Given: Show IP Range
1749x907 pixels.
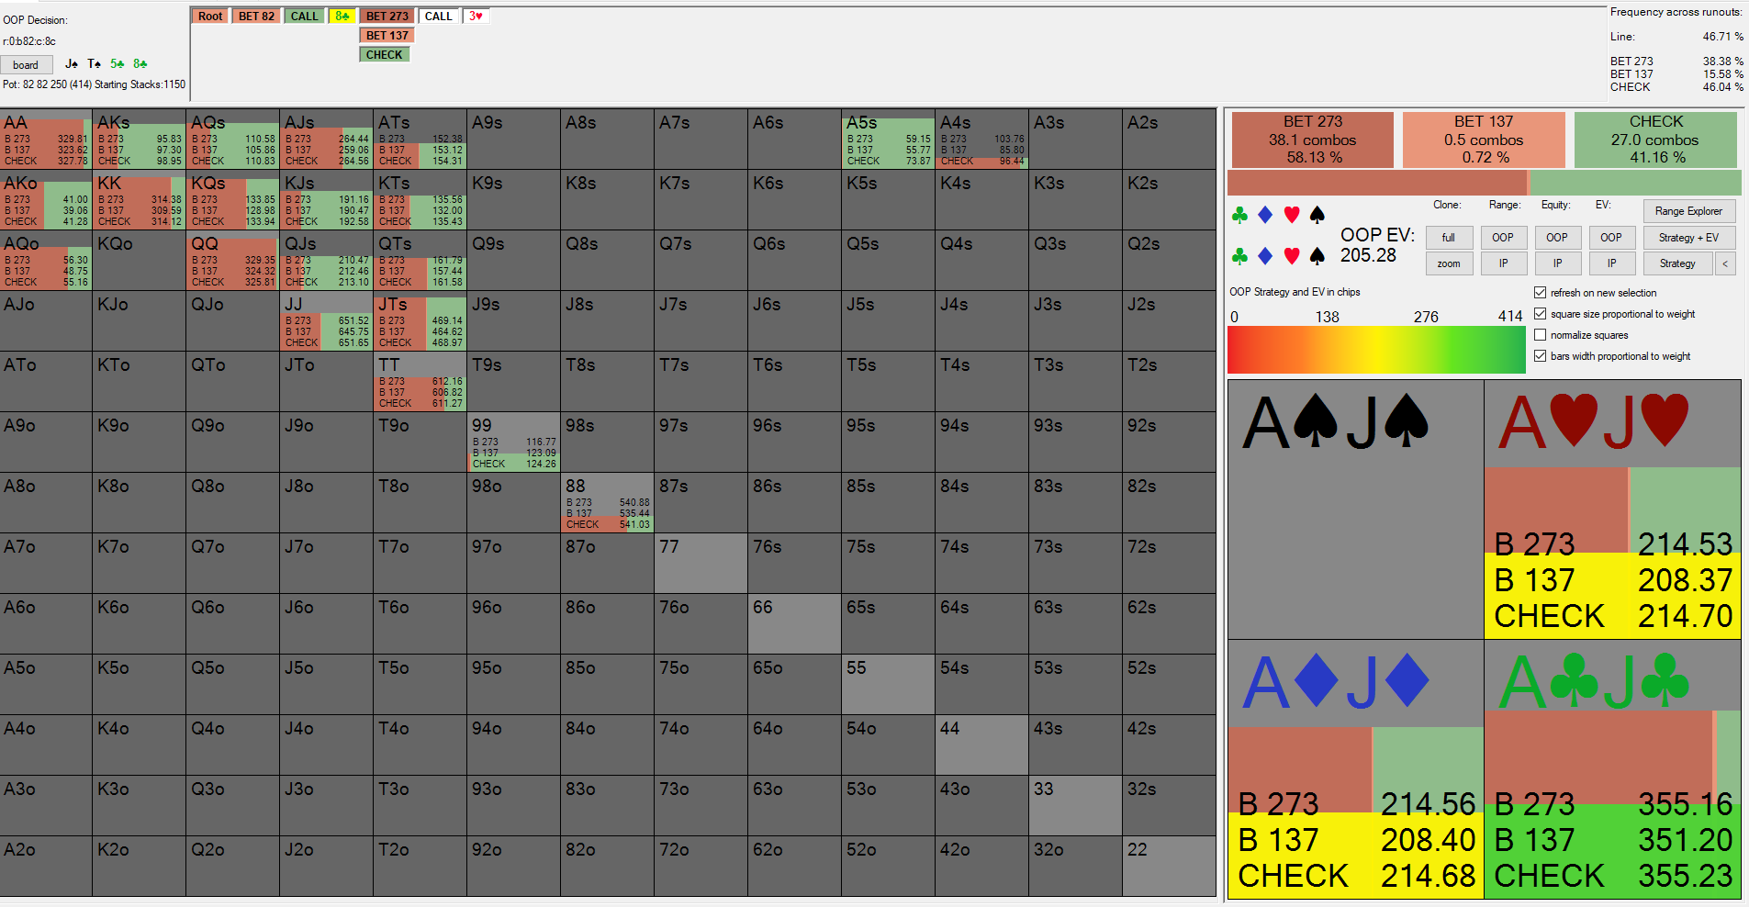Looking at the screenshot, I should pos(1503,263).
